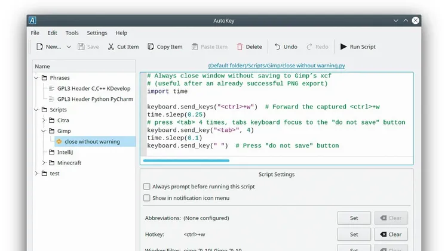This screenshot has width=448, height=251.
Task: Open the Settings menu
Action: pyautogui.click(x=97, y=33)
